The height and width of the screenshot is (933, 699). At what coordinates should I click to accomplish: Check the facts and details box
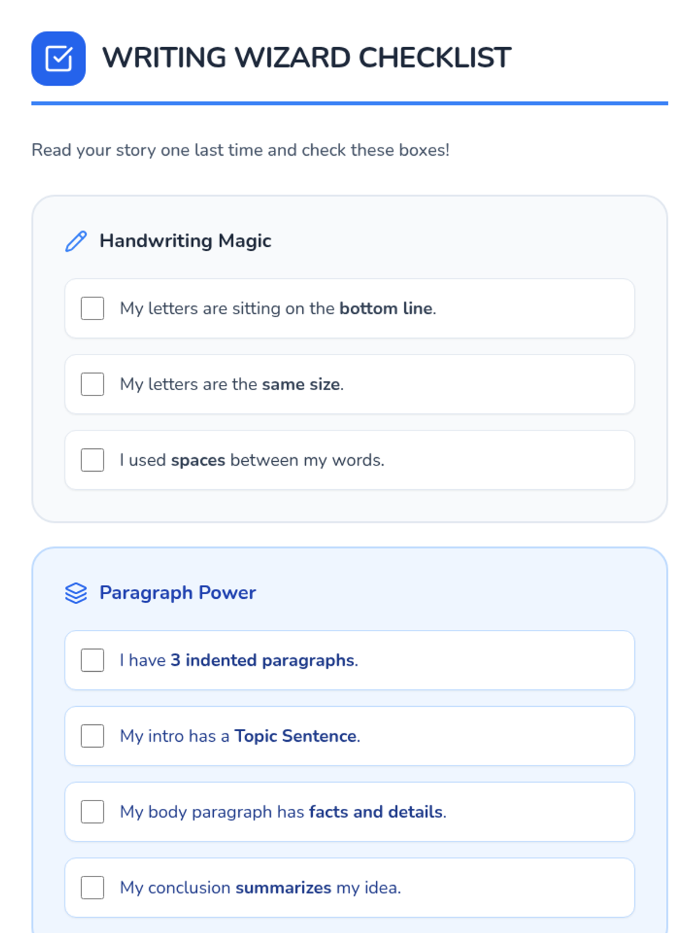coord(93,812)
